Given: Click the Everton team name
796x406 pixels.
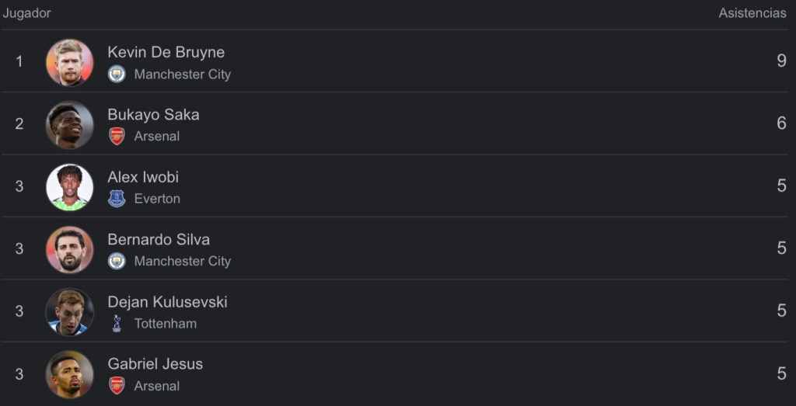Looking at the screenshot, I should click(157, 199).
